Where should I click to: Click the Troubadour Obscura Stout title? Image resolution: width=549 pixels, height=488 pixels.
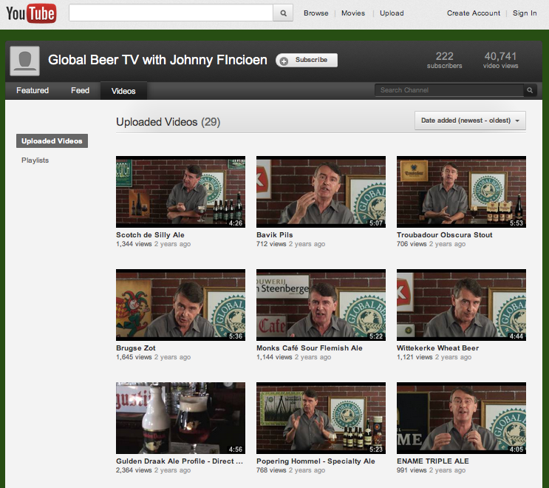click(444, 234)
